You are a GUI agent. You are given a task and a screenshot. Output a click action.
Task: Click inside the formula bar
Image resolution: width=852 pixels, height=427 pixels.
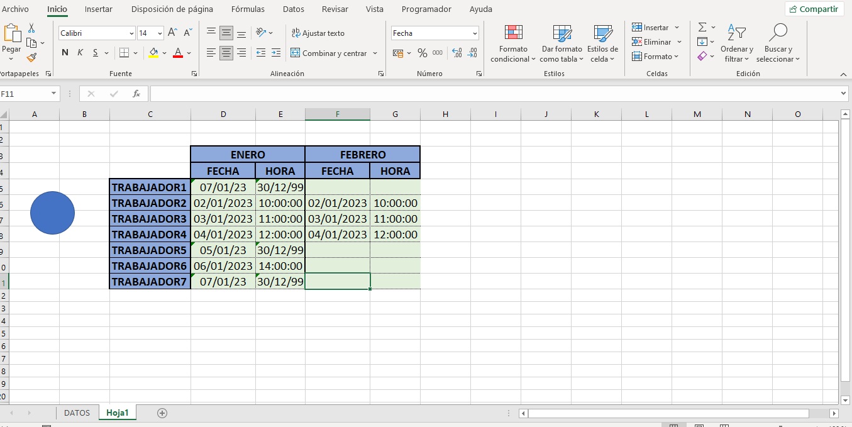(x=494, y=94)
